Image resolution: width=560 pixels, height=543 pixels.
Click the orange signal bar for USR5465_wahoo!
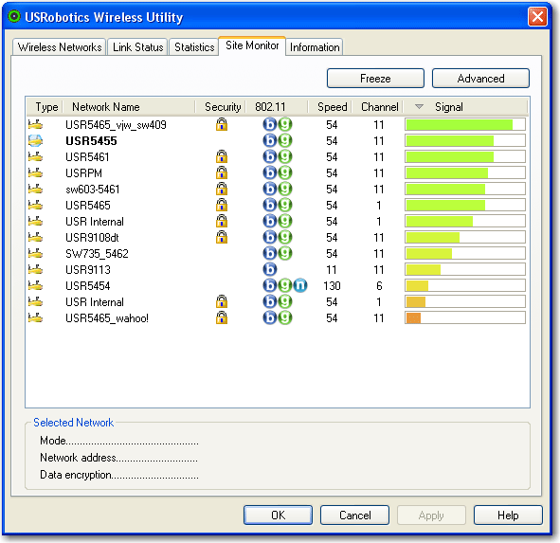coord(413,317)
